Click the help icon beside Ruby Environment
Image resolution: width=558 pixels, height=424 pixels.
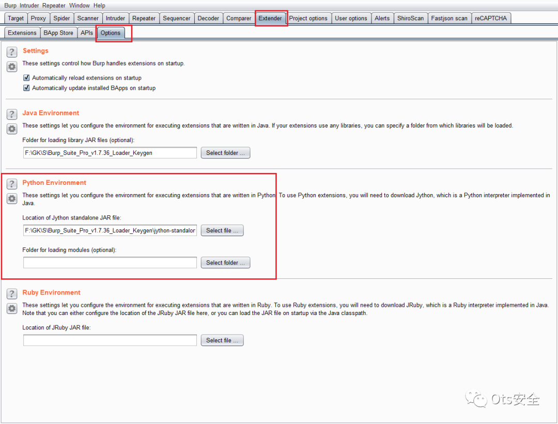click(12, 293)
